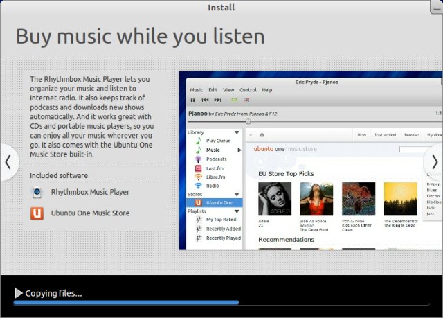The height and width of the screenshot is (318, 443).
Task: Click the Last.fm icon in sidebar
Action: click(199, 168)
